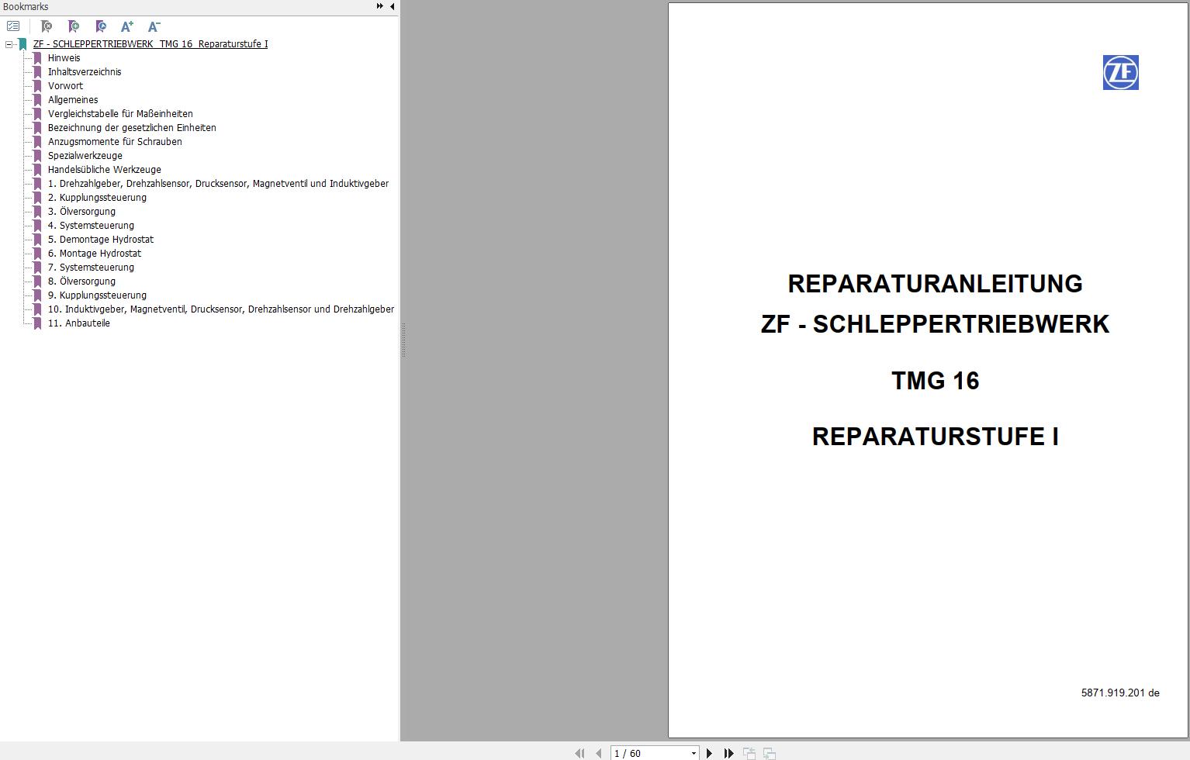The height and width of the screenshot is (760, 1190).
Task: Click the panel splitter grip handle
Action: pyautogui.click(x=403, y=340)
